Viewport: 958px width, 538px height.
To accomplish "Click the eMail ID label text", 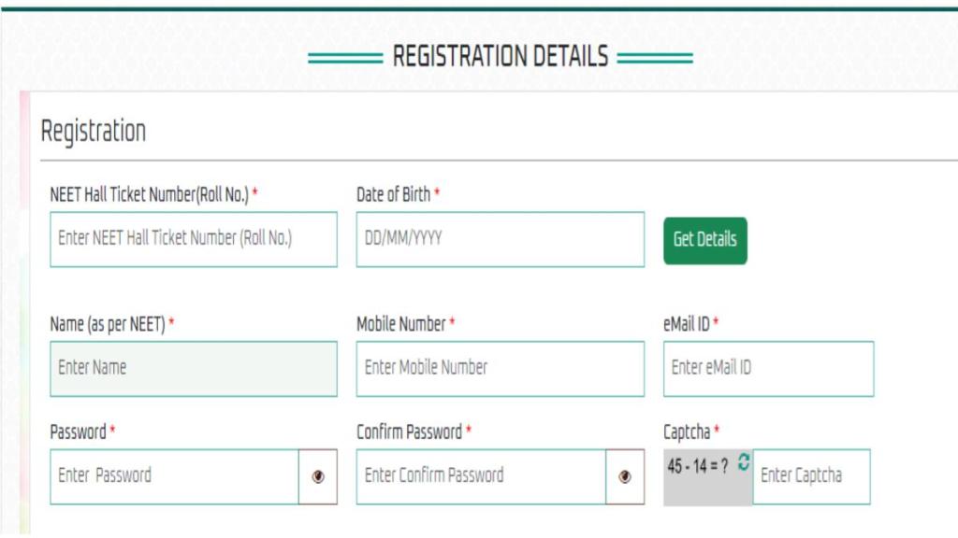I will 689,324.
